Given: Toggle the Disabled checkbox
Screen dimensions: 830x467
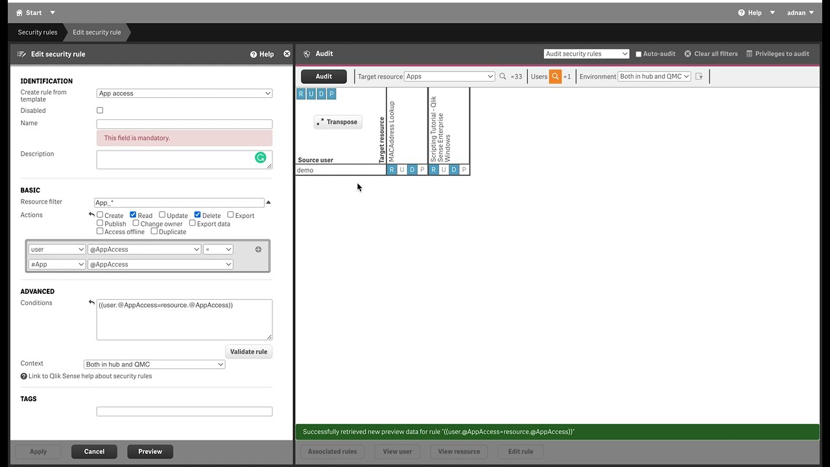Looking at the screenshot, I should (x=100, y=110).
